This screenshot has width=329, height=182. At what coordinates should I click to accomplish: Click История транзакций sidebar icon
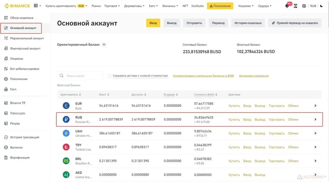click(6, 137)
